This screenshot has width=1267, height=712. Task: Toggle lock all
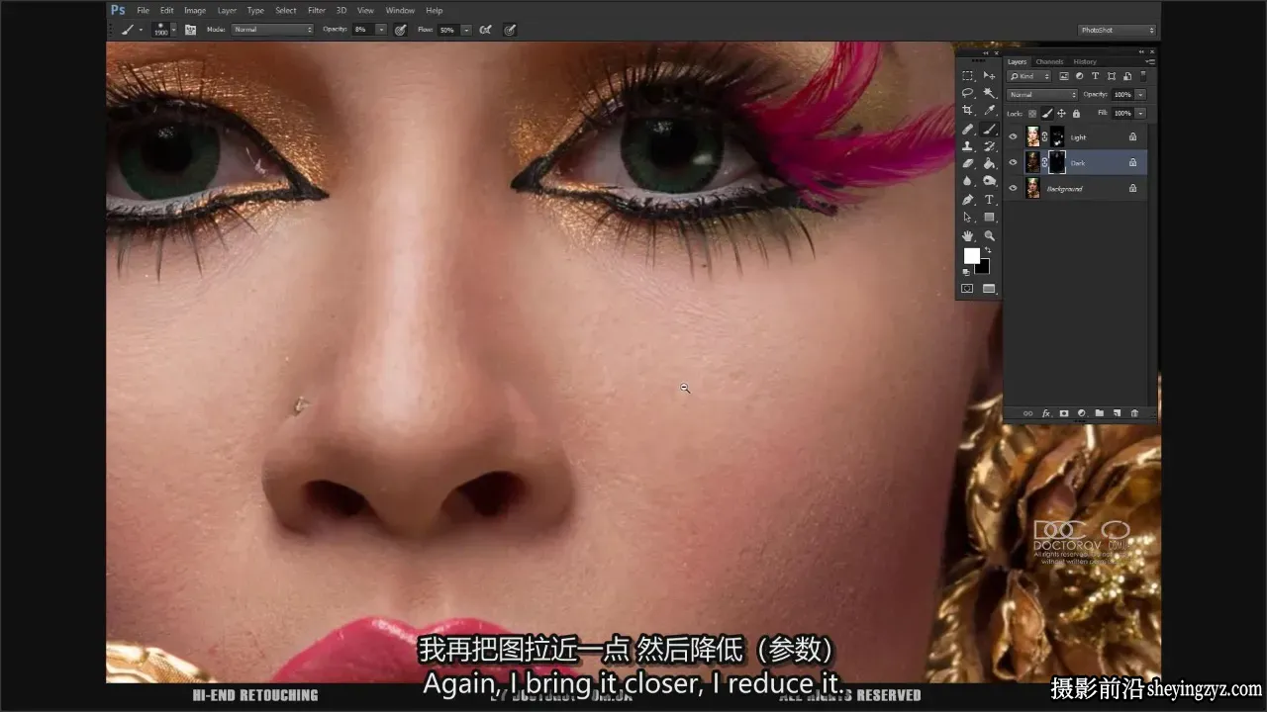click(x=1076, y=114)
